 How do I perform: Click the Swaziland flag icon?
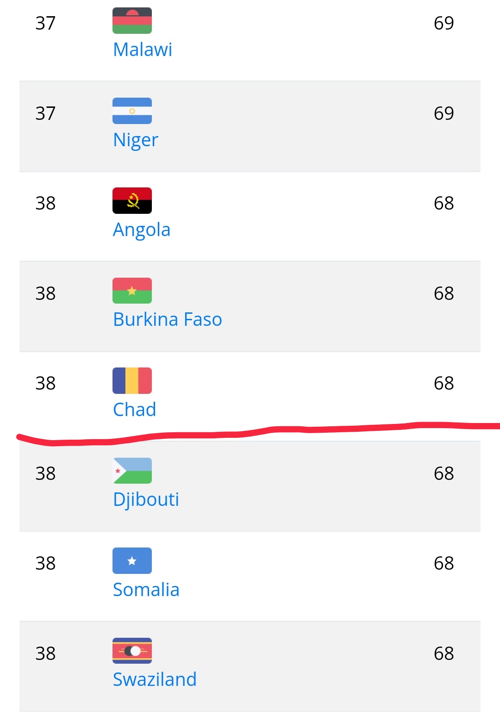pos(132,651)
